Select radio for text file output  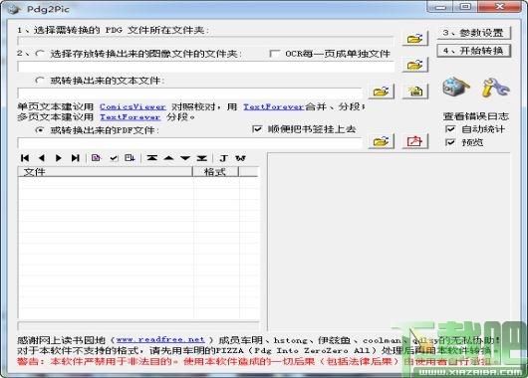point(40,80)
